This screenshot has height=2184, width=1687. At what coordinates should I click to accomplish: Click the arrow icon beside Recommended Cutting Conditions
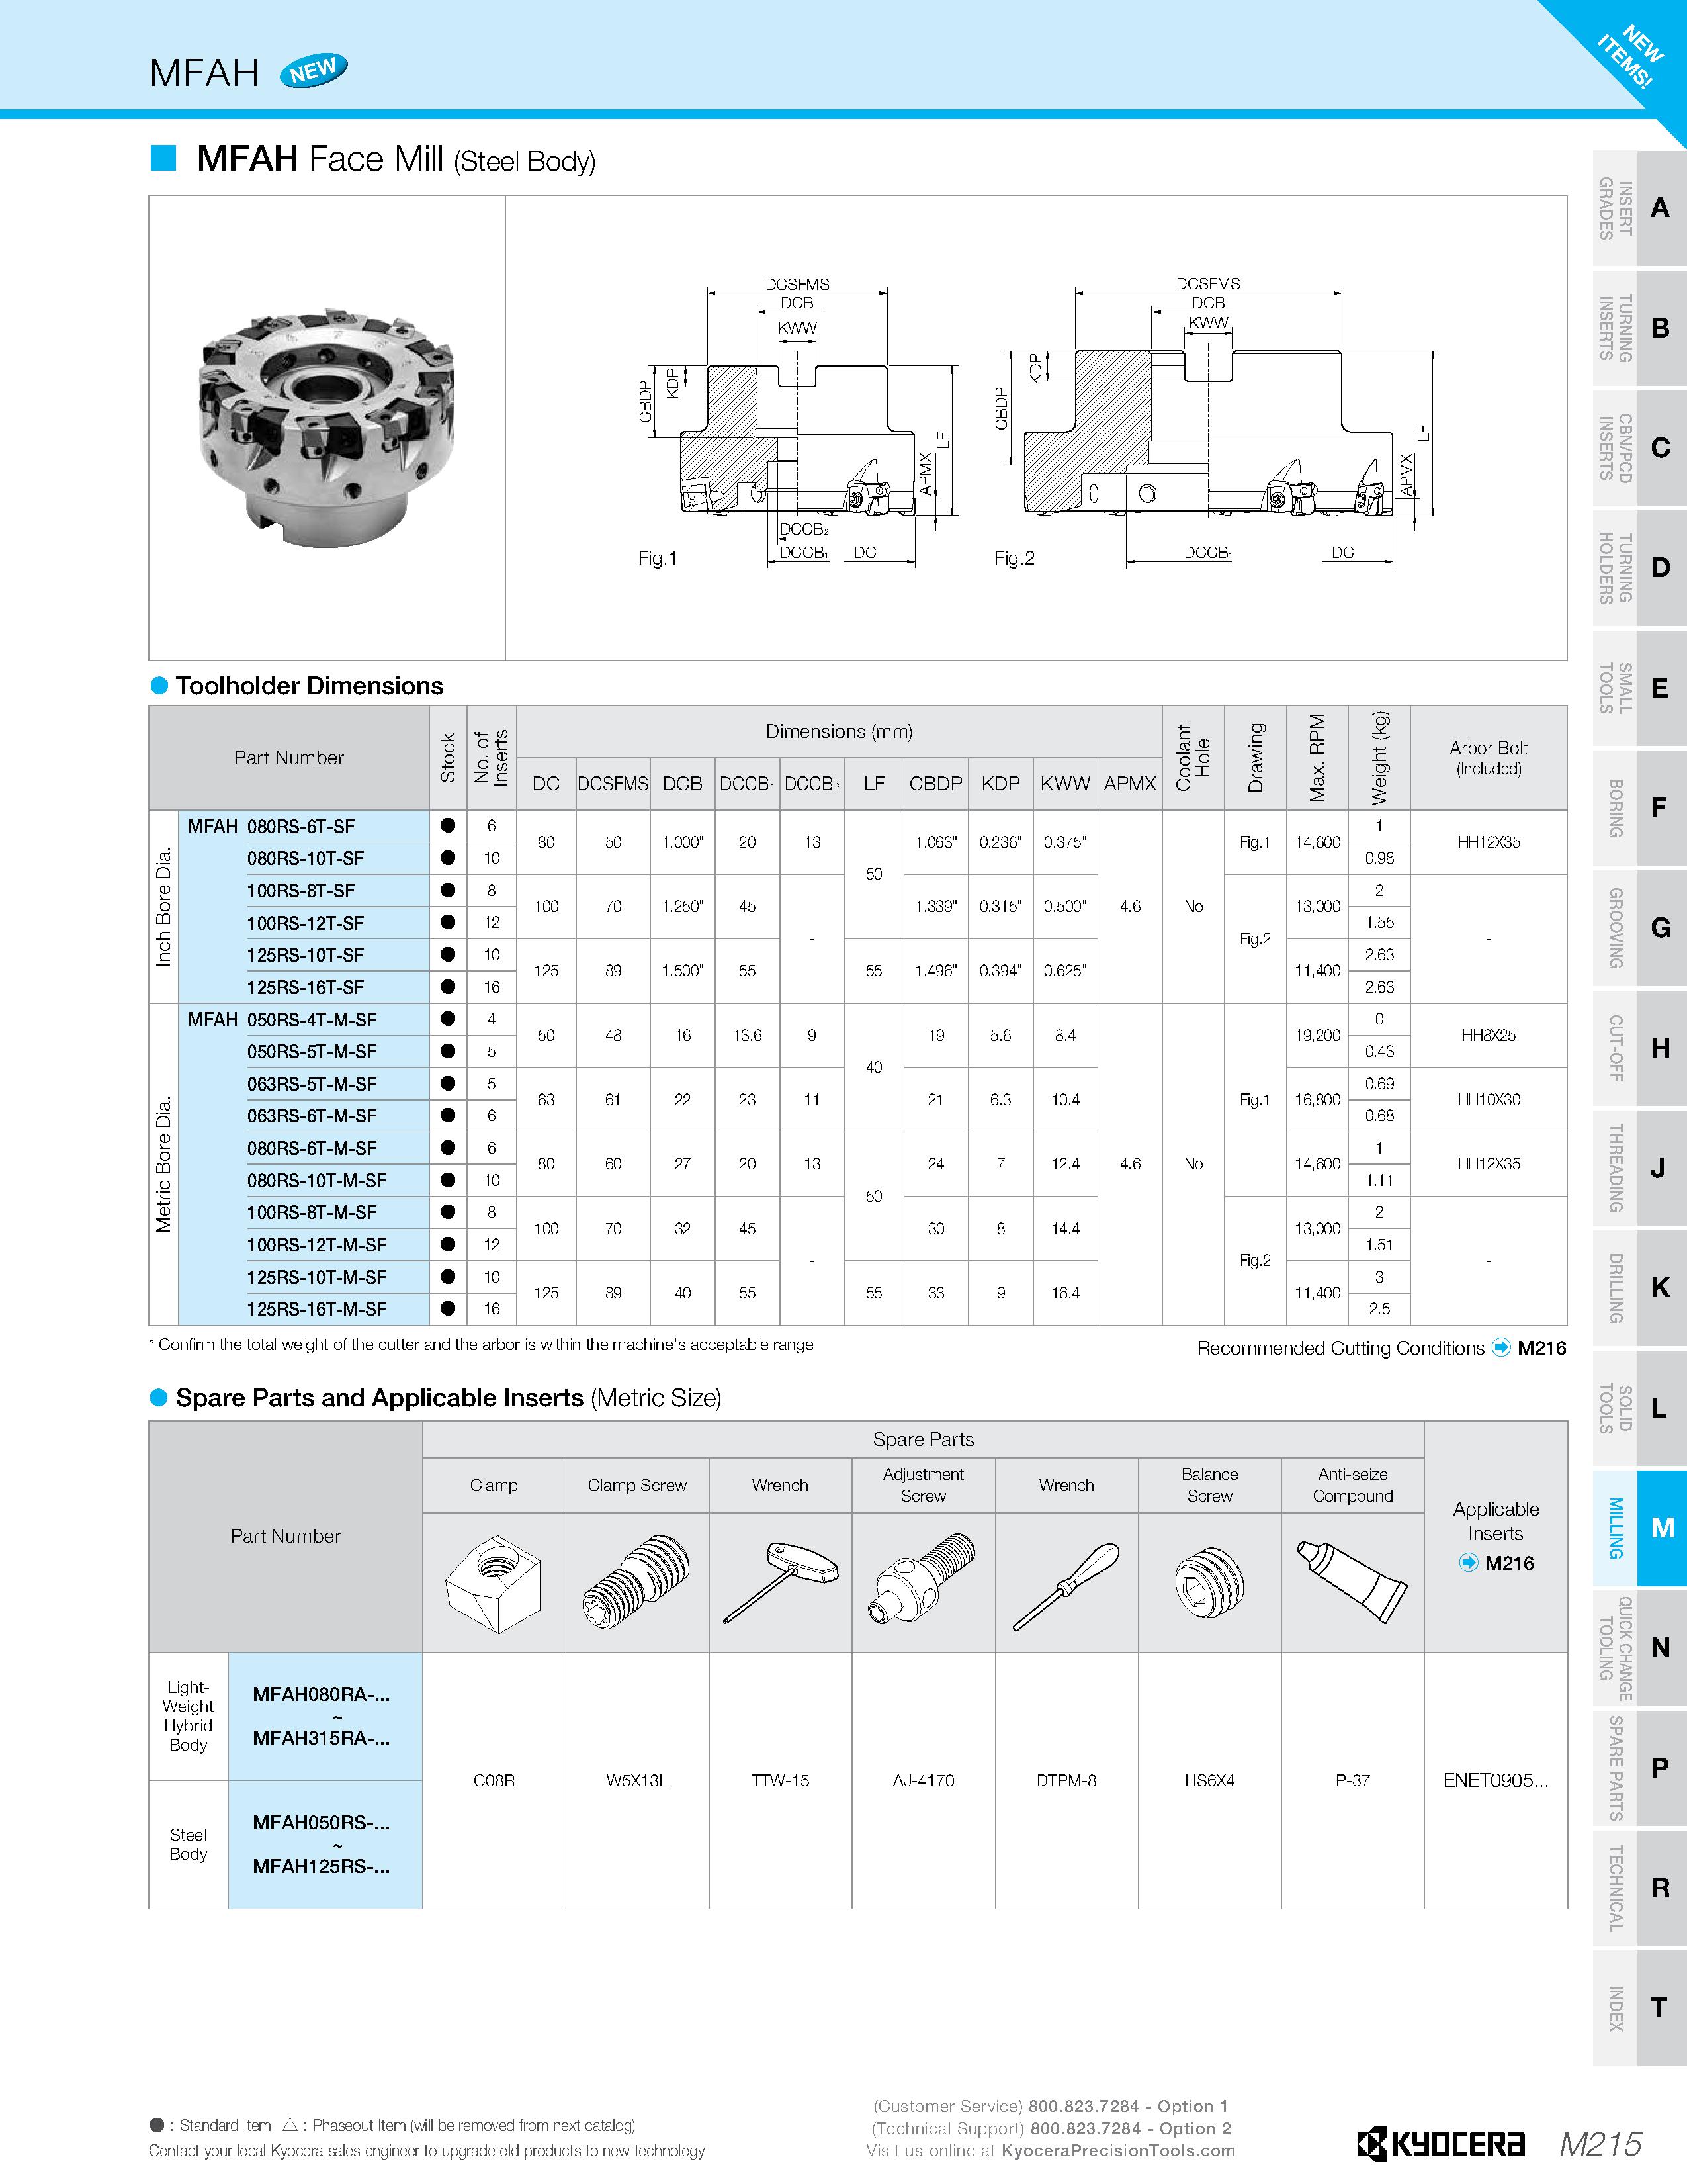tap(1501, 1347)
